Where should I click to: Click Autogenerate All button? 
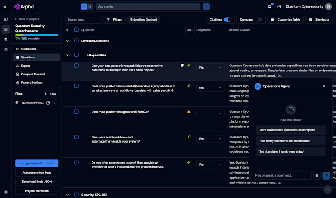point(37,163)
